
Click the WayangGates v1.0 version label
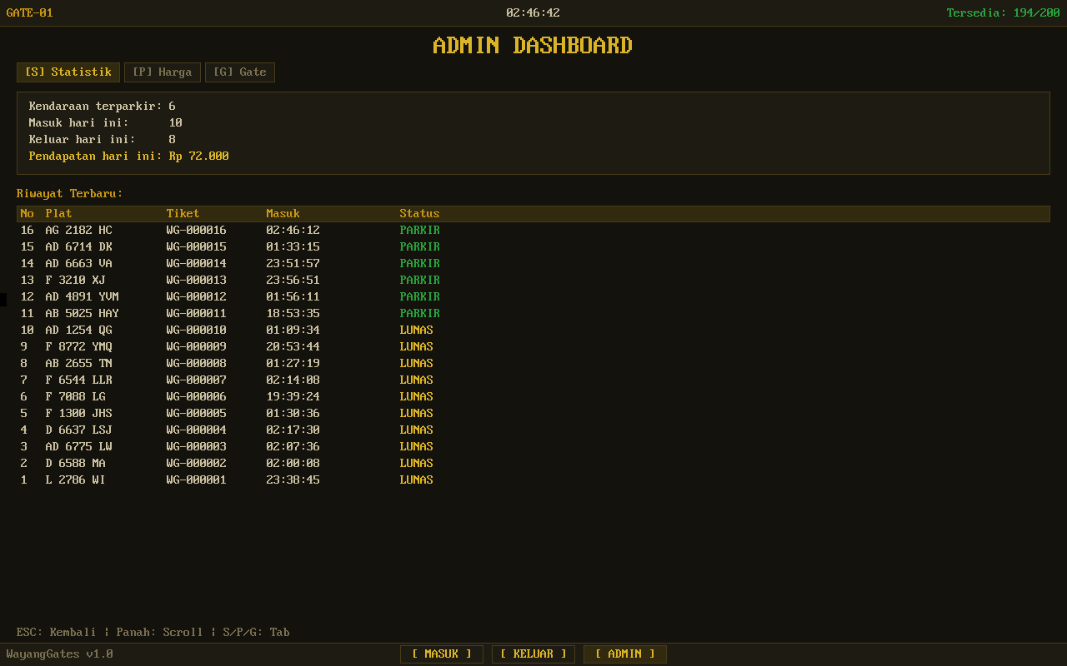pyautogui.click(x=58, y=654)
